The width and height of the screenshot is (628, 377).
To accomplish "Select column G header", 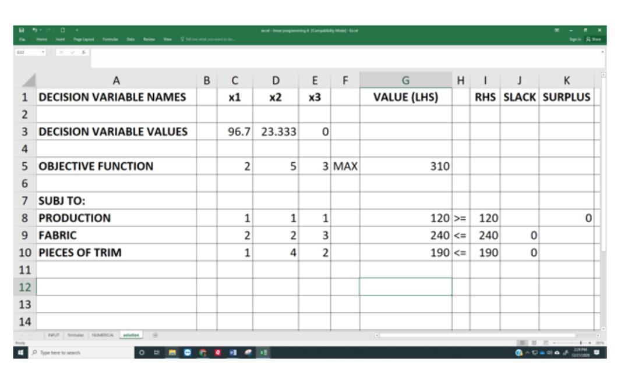I will 405,80.
